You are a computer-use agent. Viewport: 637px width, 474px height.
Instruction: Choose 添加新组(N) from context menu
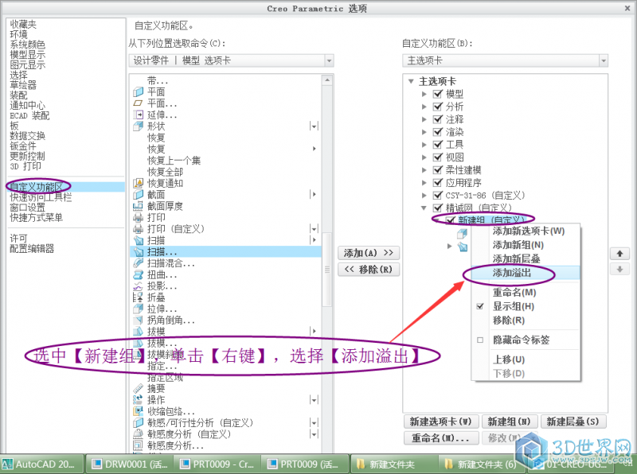point(518,245)
